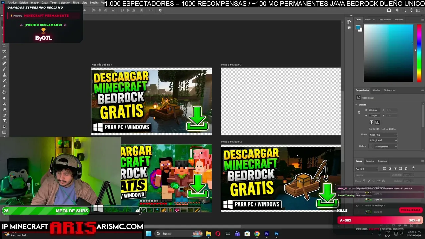Image resolution: width=425 pixels, height=239 pixels.
Task: Open the Capas panel options menu
Action: click(422, 161)
